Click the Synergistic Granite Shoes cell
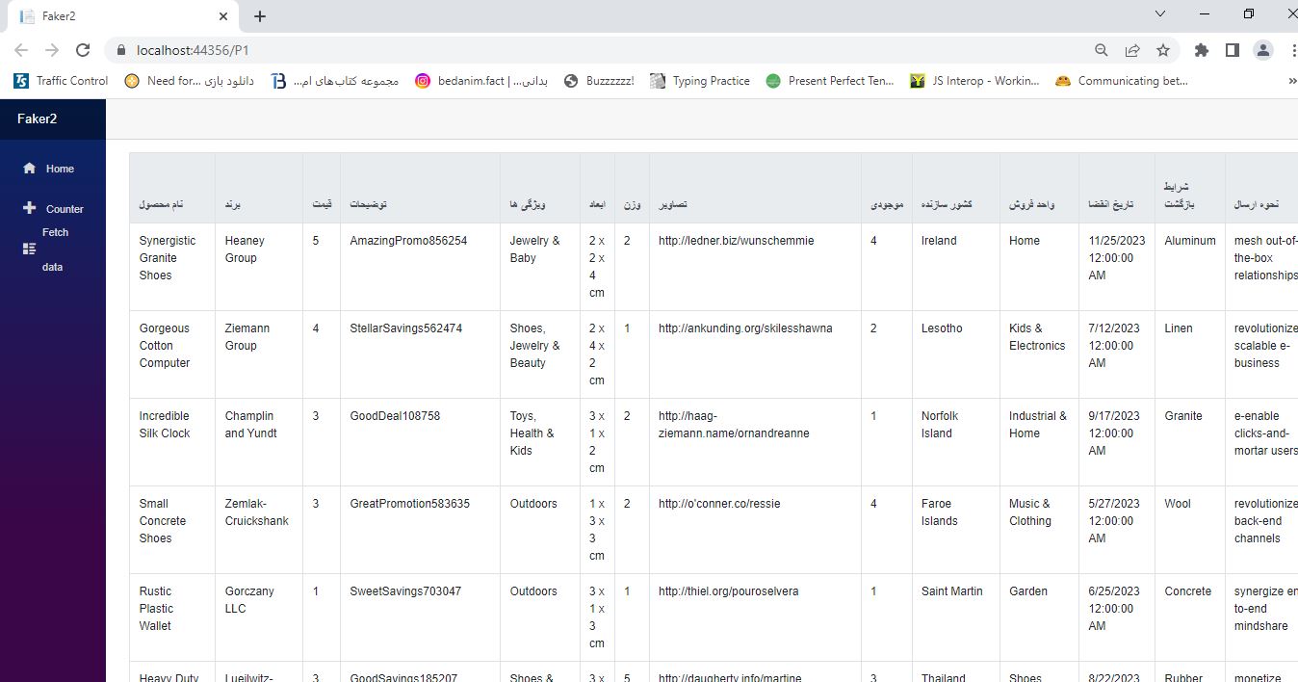This screenshot has height=682, width=1298. pos(168,258)
